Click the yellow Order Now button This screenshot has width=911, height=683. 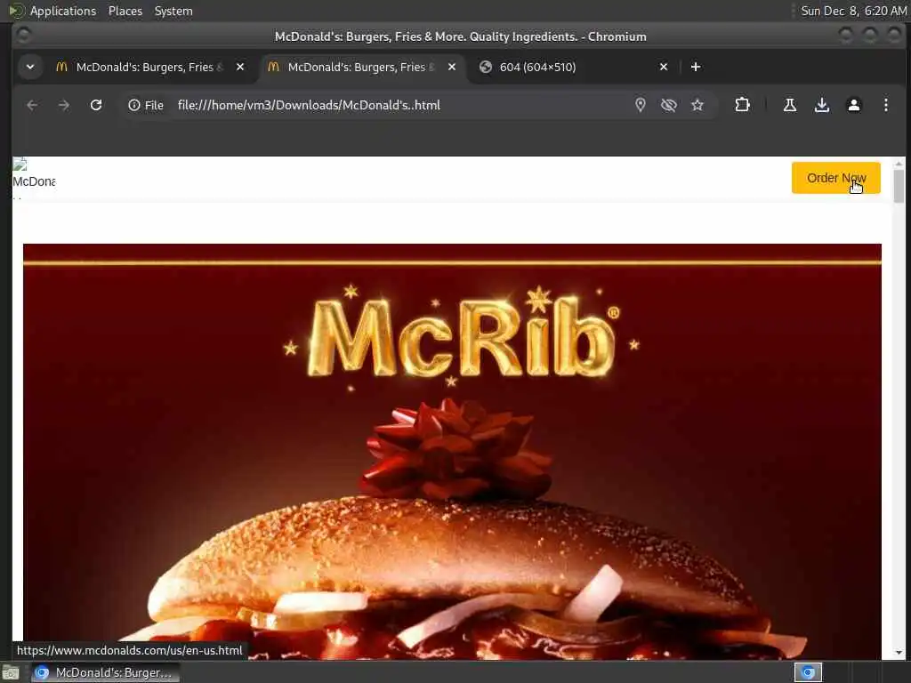836,178
